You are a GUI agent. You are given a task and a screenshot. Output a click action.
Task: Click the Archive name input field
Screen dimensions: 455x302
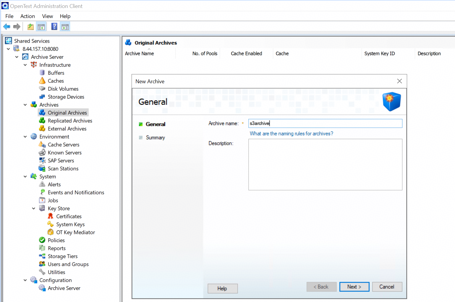click(x=325, y=123)
